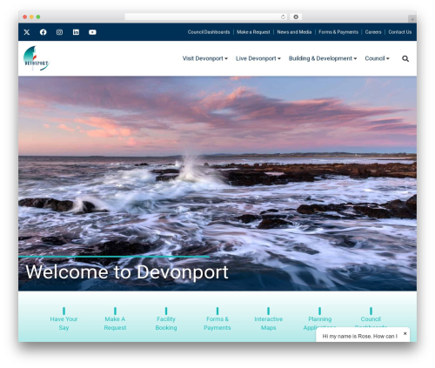This screenshot has width=435, height=368.
Task: Reload page using browser refresh icon
Action: coord(283,17)
